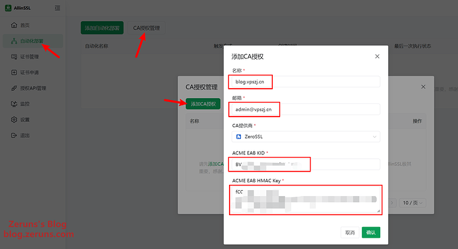The image size is (458, 249).
Task: Open the settings gear icon
Action: click(14, 120)
